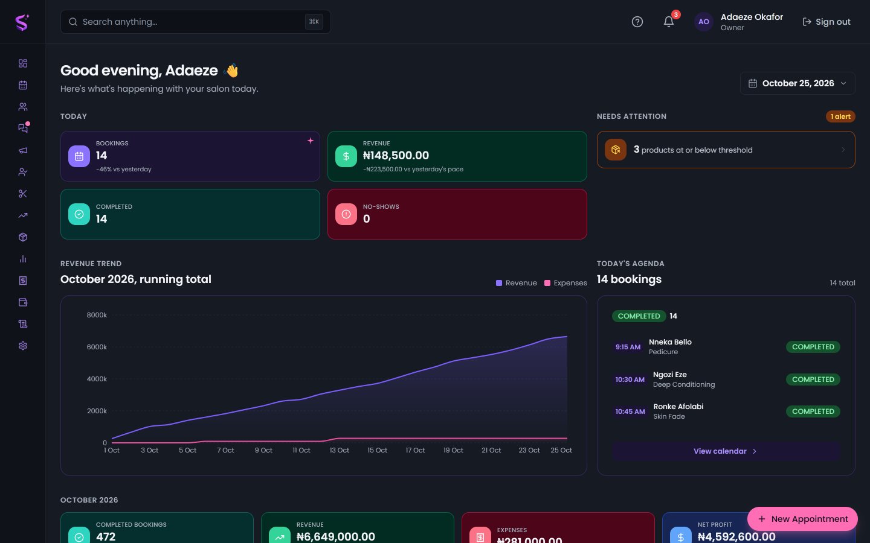Viewport: 870px width, 543px height.
Task: Click the 14 total label in agenda
Action: (842, 283)
